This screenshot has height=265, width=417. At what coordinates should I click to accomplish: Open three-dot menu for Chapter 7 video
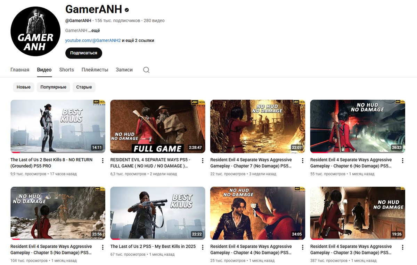pyautogui.click(x=303, y=160)
